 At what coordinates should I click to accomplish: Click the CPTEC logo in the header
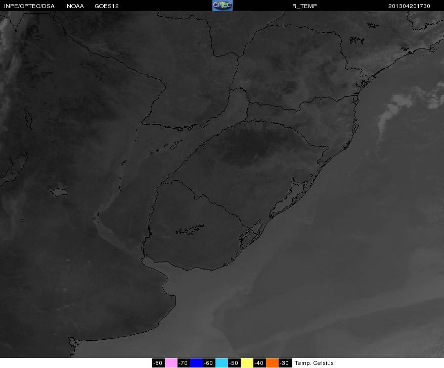point(223,6)
